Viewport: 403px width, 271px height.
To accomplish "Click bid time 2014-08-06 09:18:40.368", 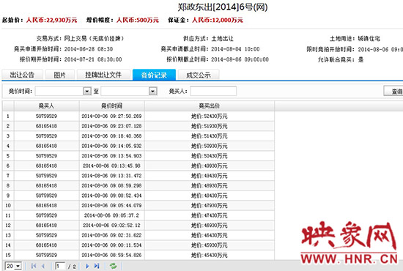I will (x=111, y=136).
